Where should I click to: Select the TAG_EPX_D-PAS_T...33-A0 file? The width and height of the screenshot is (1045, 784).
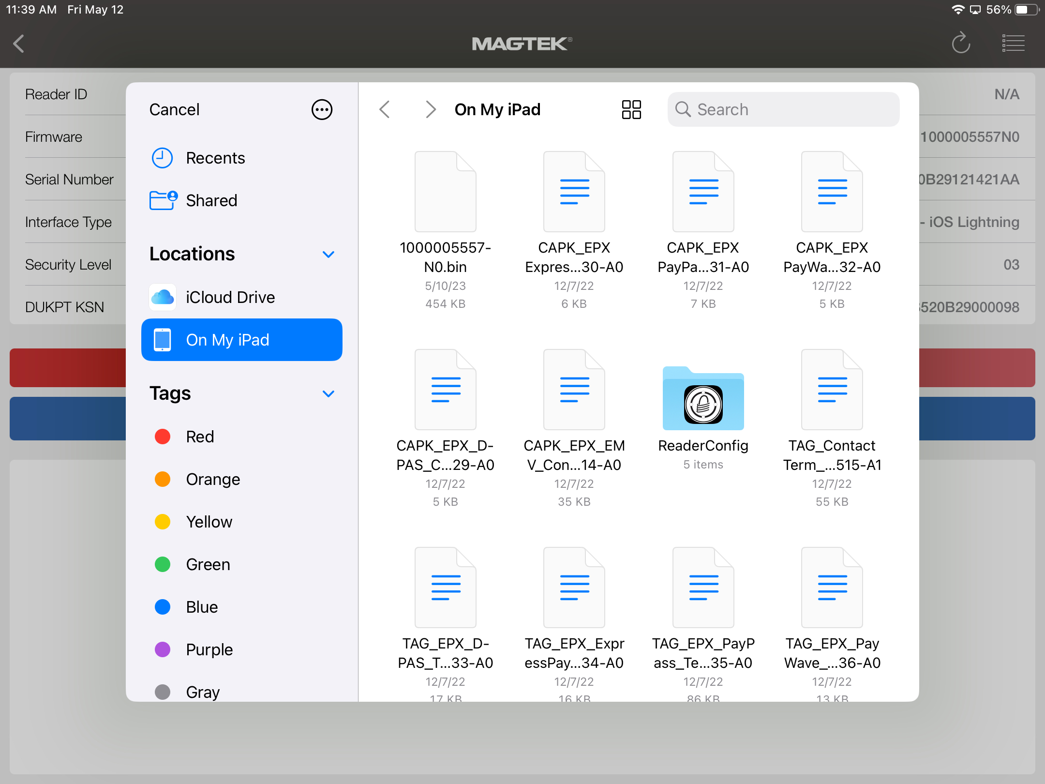445,624
